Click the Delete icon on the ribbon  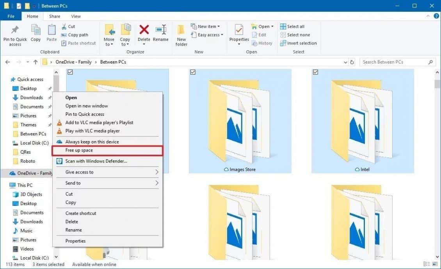[144, 33]
